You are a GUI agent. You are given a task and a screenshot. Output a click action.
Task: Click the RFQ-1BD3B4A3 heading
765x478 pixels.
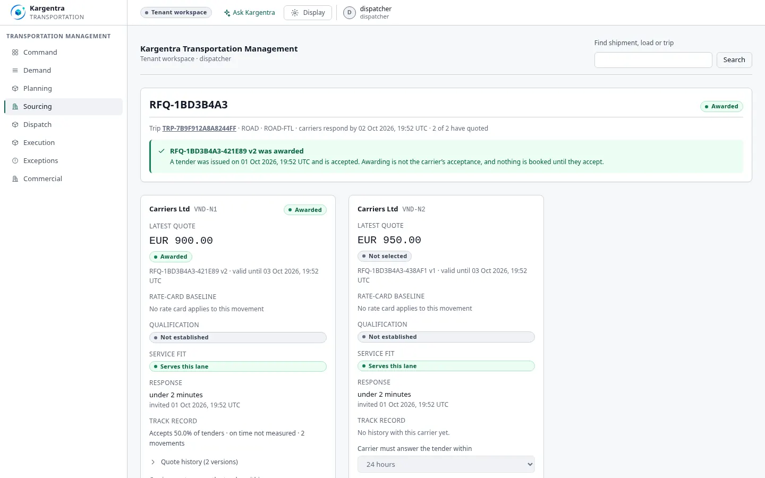(x=189, y=105)
